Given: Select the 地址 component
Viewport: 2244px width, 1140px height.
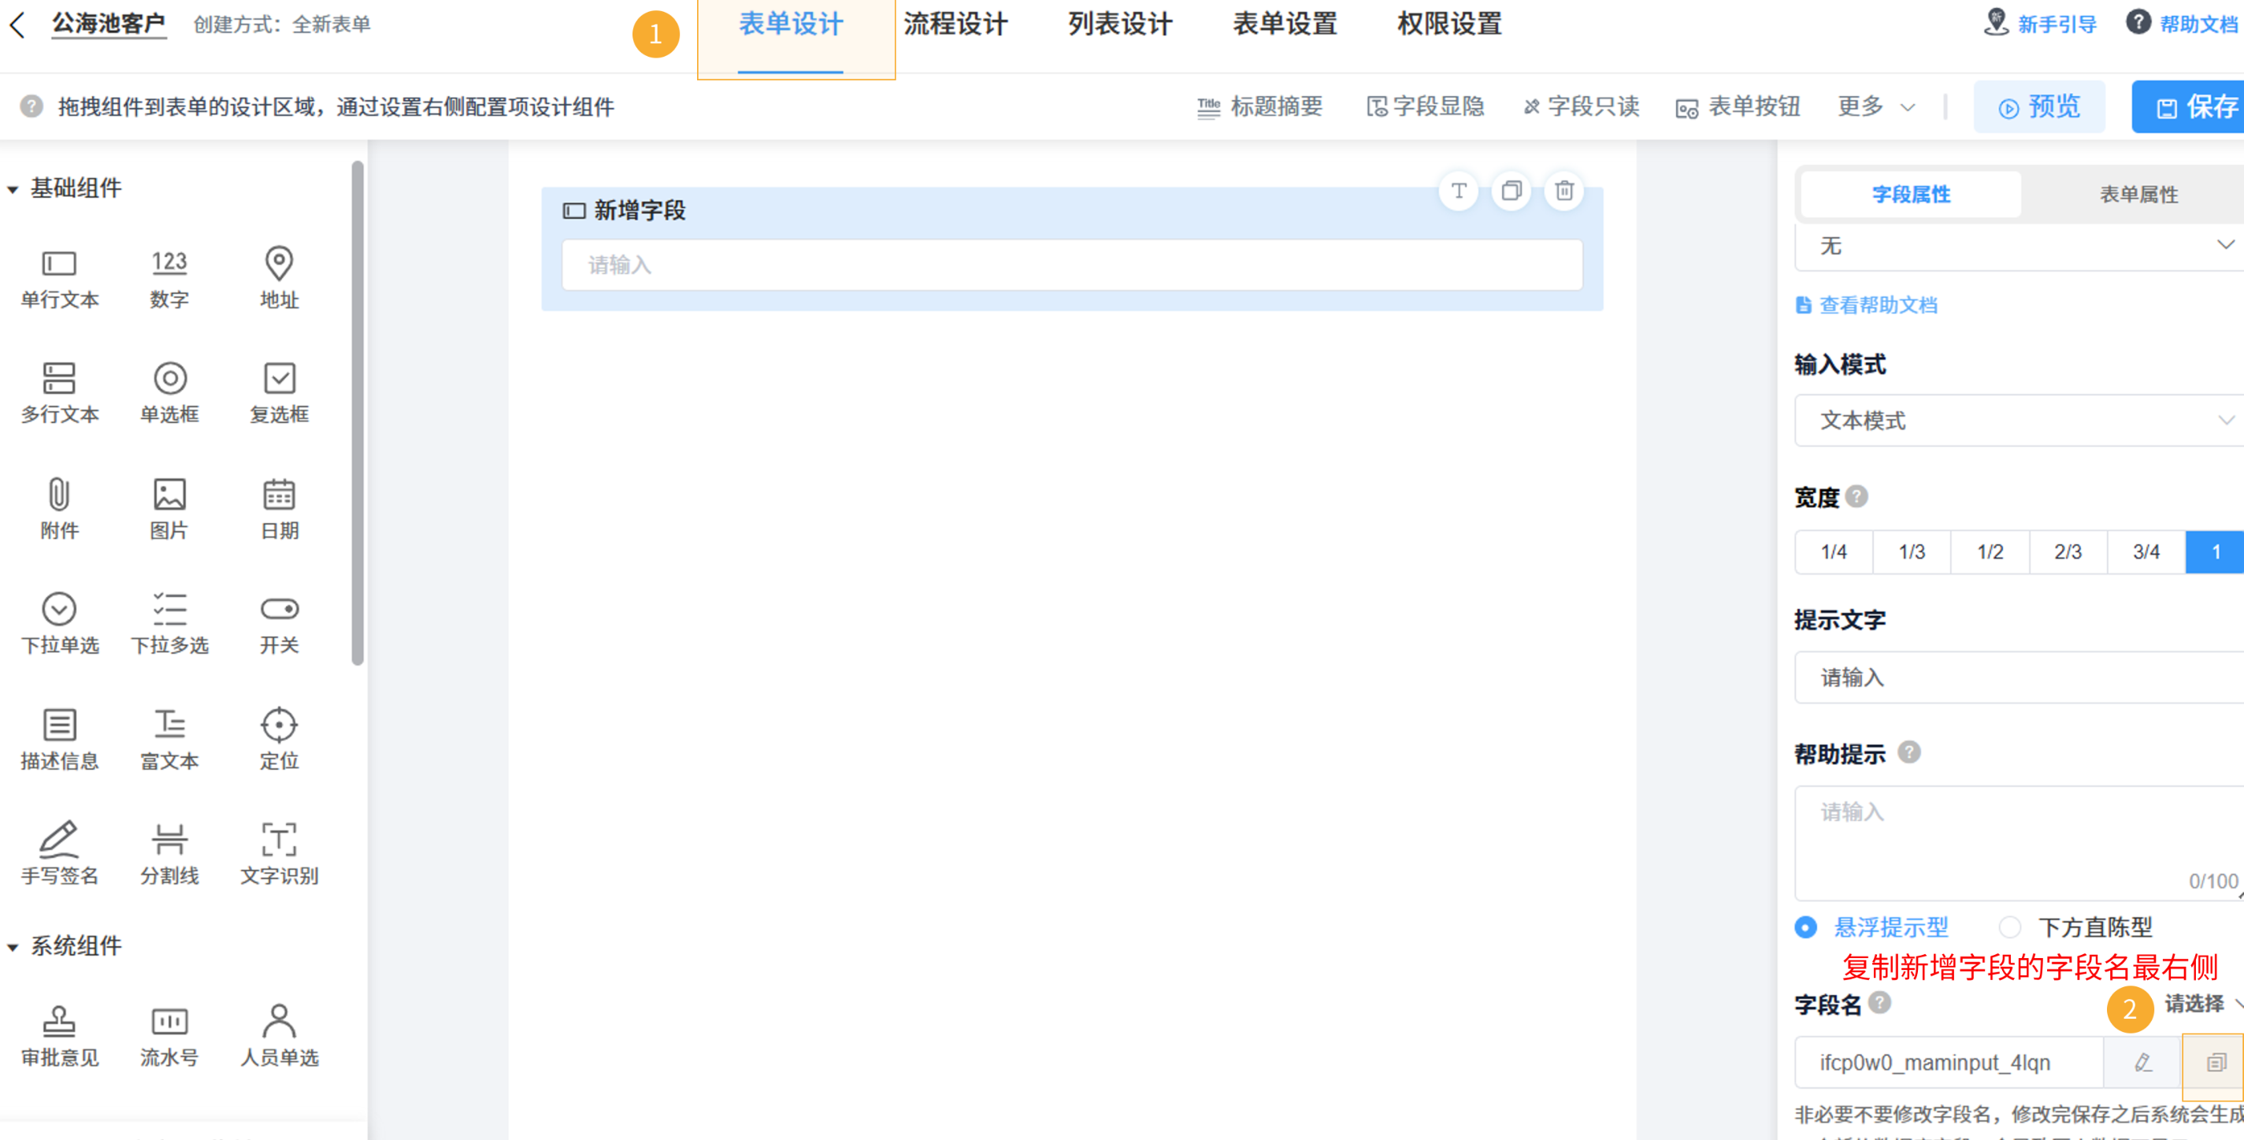Looking at the screenshot, I should pos(279,279).
